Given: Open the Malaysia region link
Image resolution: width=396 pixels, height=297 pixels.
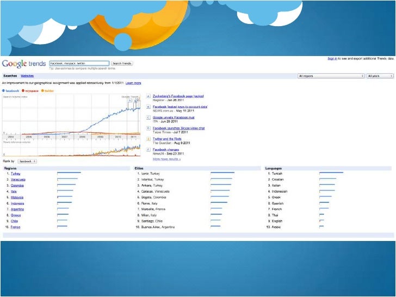Looking at the screenshot, I should tap(17, 197).
